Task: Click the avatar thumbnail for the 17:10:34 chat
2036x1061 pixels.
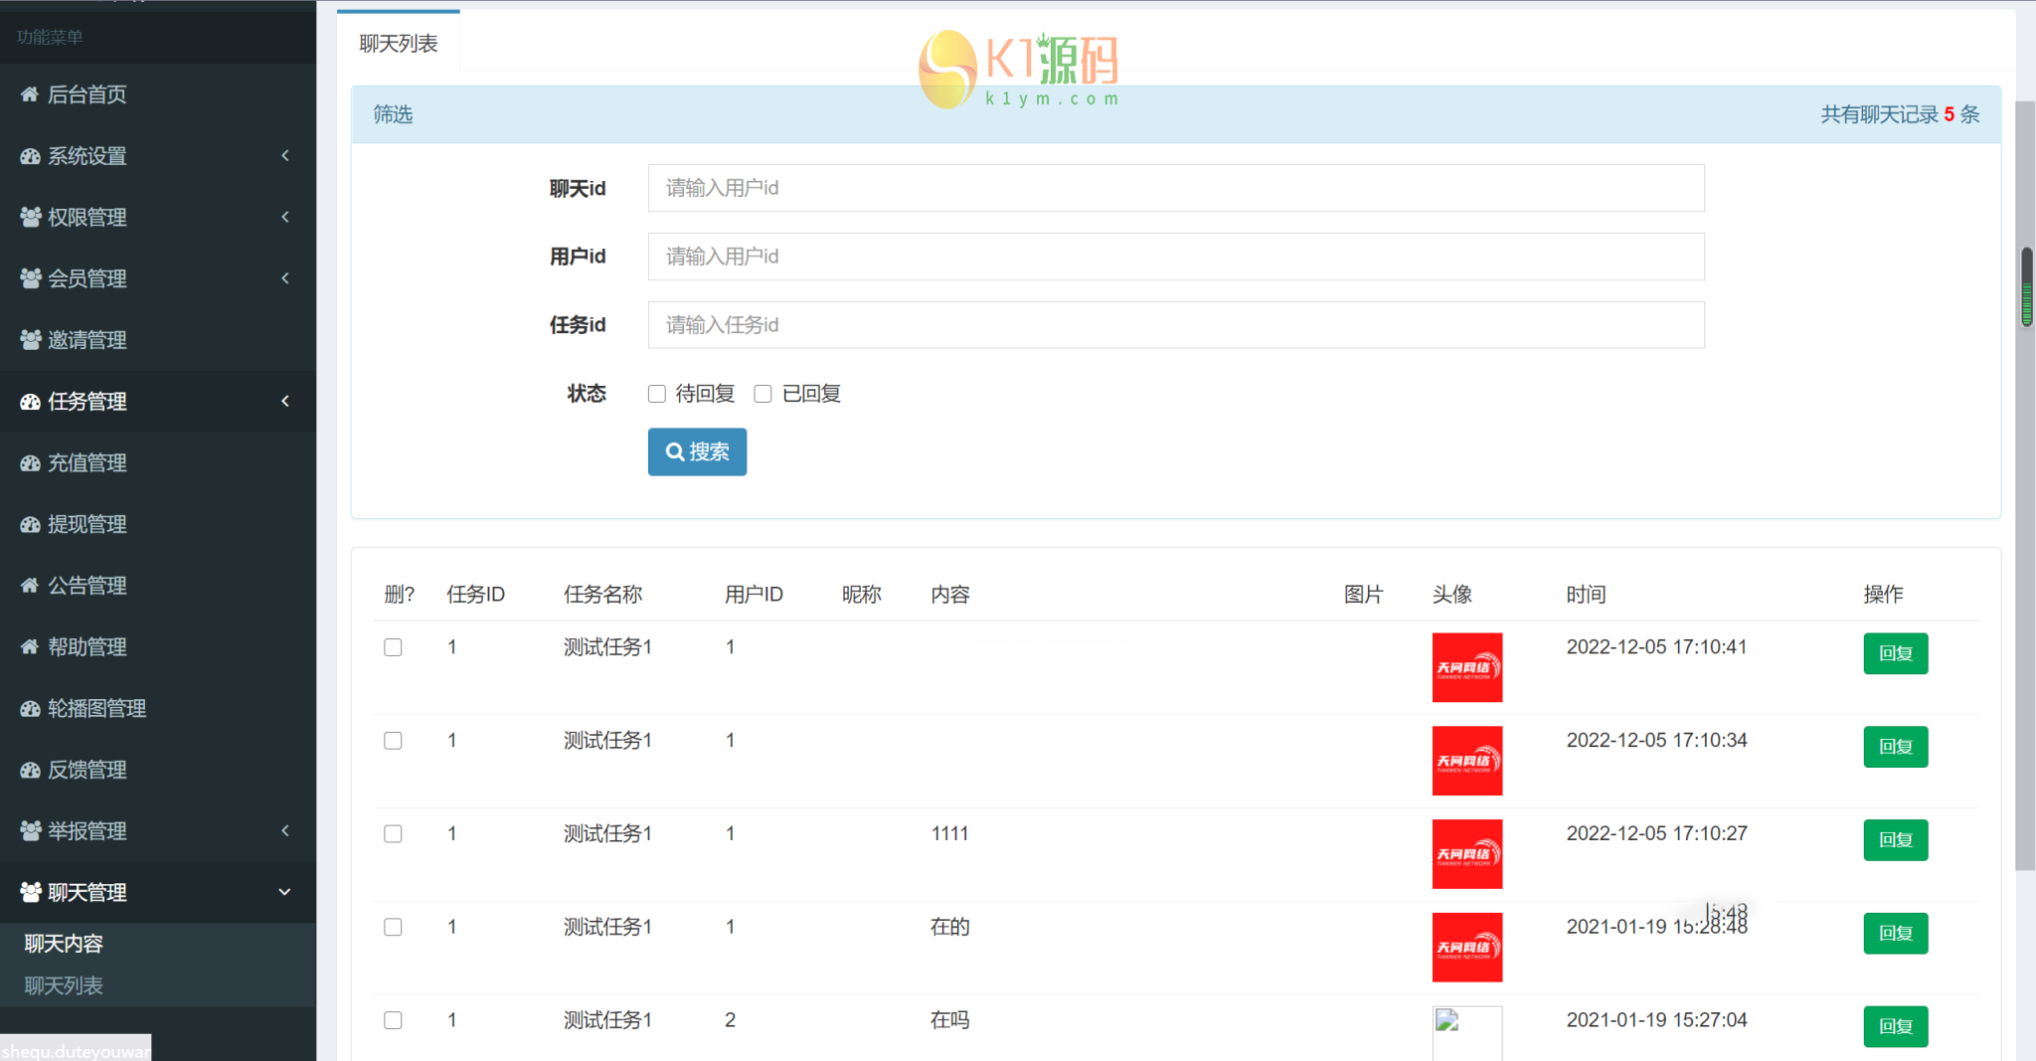Action: [1466, 761]
